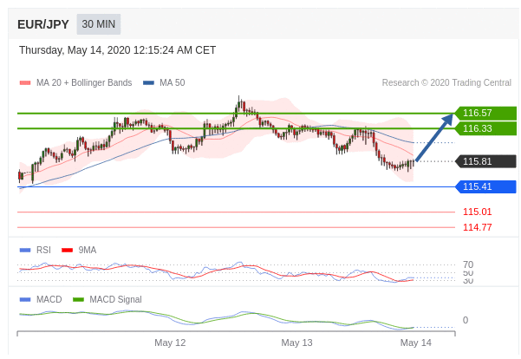
Task: Click the May 14 axis label
Action: point(415,343)
